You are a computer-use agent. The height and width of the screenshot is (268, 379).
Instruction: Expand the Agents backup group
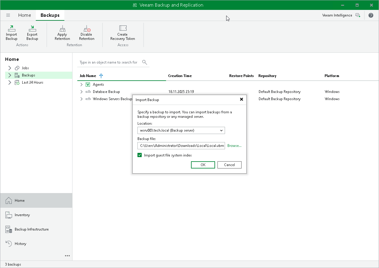tap(81, 85)
